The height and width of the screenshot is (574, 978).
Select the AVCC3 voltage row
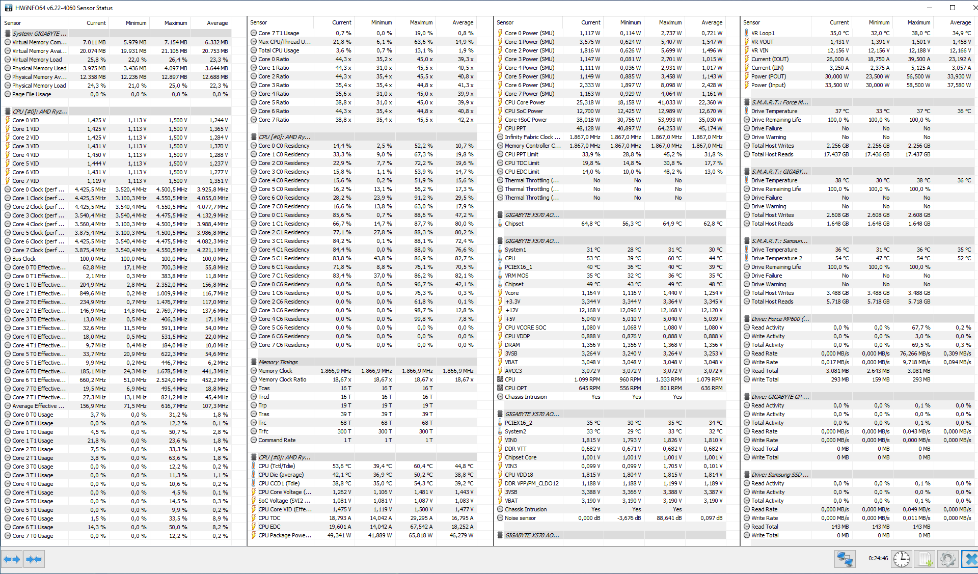(610, 371)
